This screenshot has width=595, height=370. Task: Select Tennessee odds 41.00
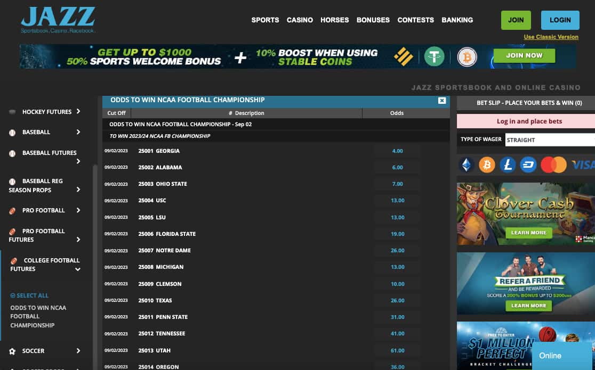(x=397, y=334)
